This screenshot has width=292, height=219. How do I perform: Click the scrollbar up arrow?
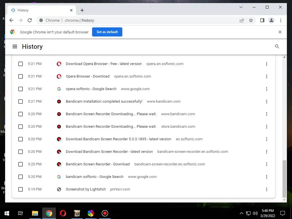pyautogui.click(x=284, y=57)
